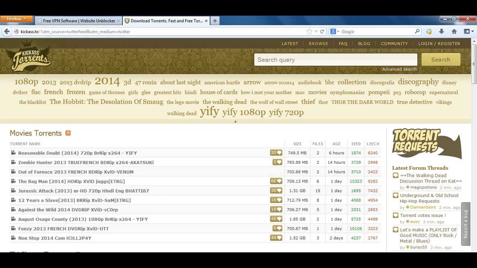Open the 2014 tag in the cloud
Viewport: 477px width, 268px height.
click(x=107, y=82)
